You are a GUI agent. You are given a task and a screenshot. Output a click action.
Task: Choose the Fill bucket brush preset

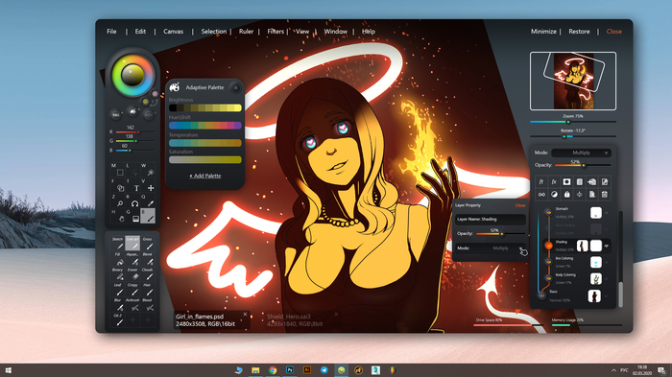[x=118, y=259]
